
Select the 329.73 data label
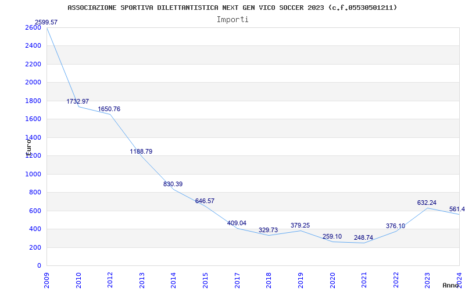coord(269,230)
